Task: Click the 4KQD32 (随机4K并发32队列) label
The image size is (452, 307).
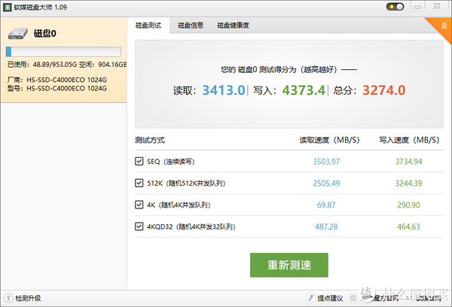Action: coord(191,226)
